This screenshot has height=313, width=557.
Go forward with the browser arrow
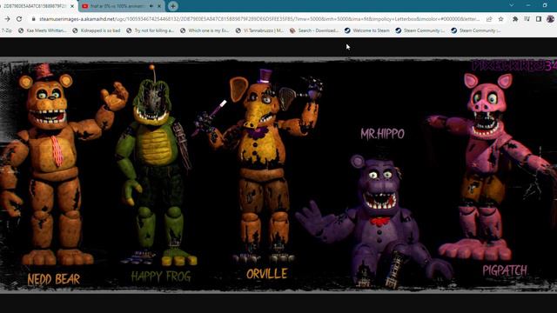click(7, 19)
